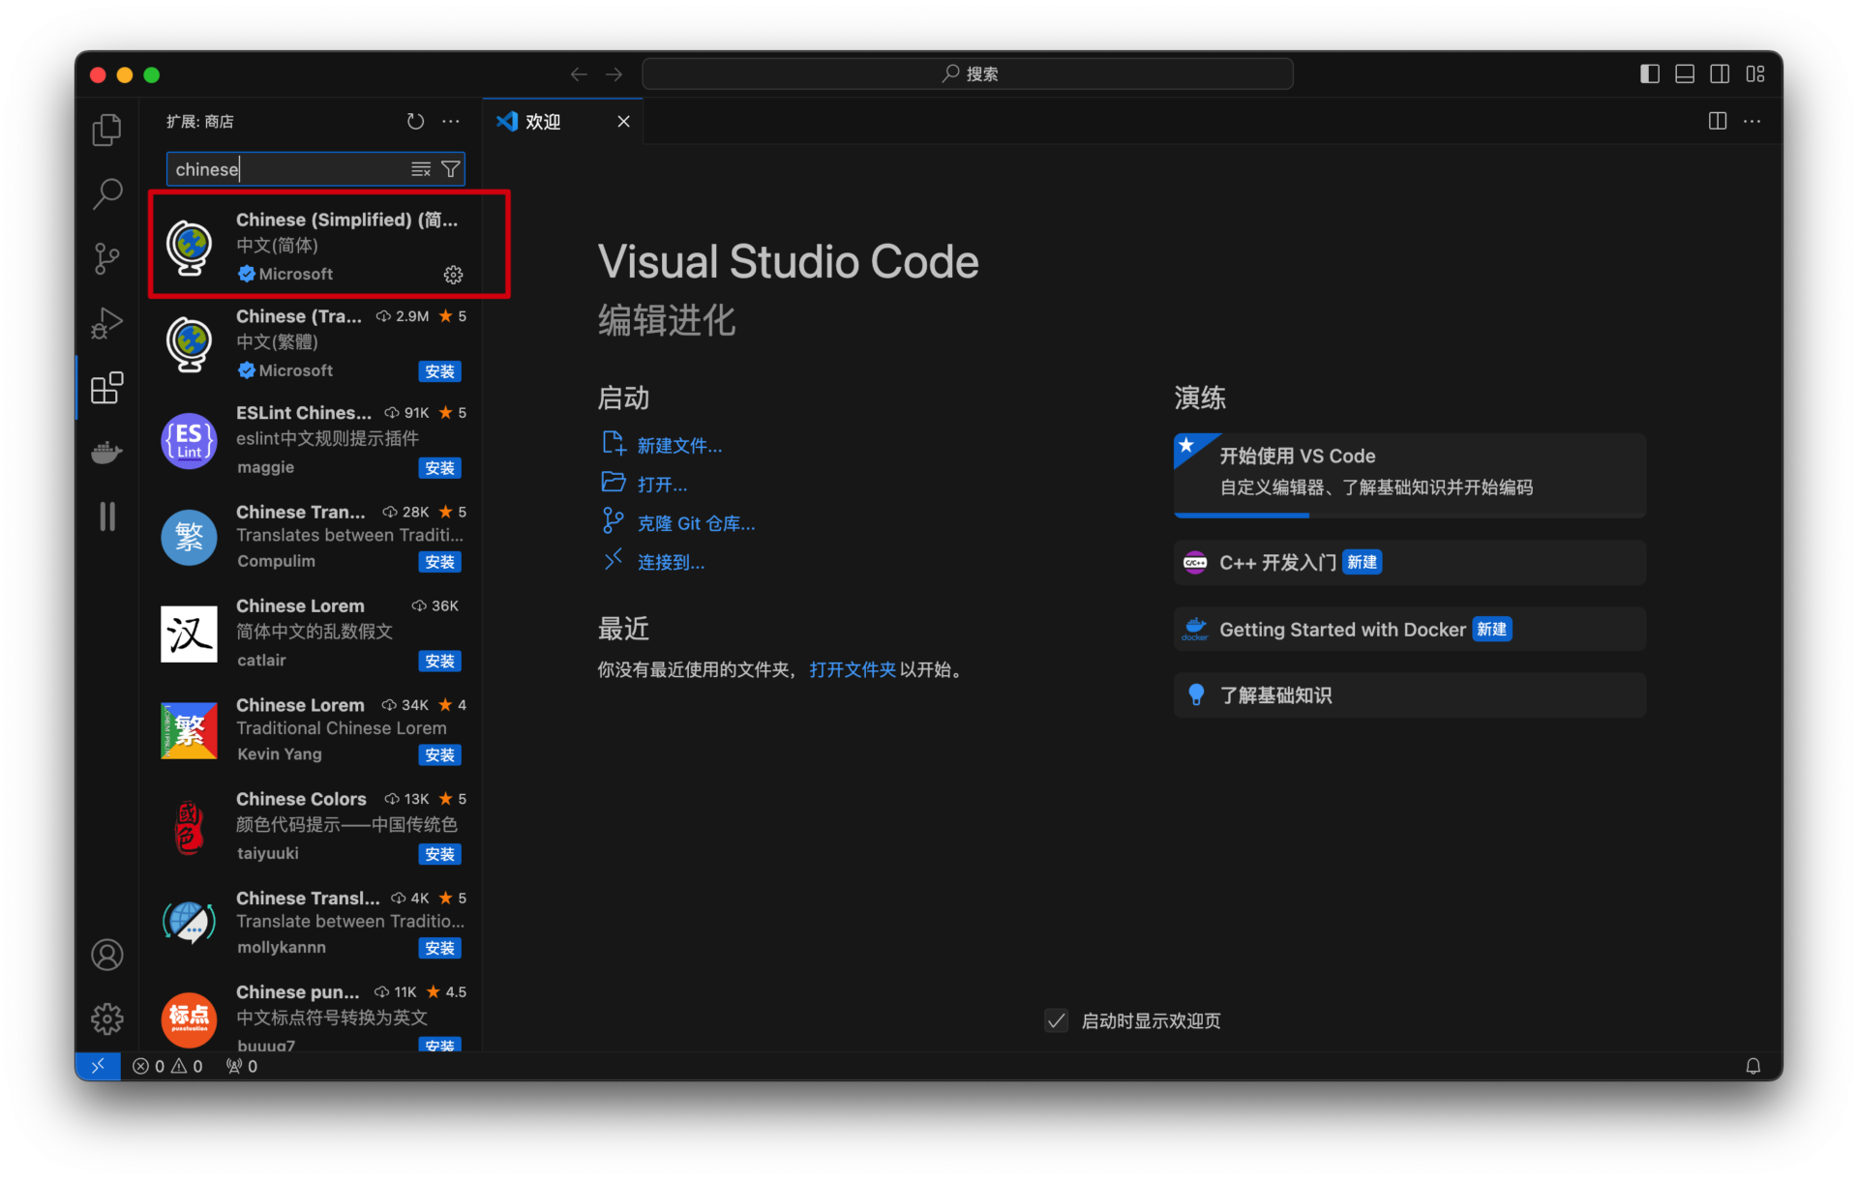Viewport: 1858px width, 1180px height.
Task: Open extensions panel more actions menu
Action: pyautogui.click(x=451, y=121)
